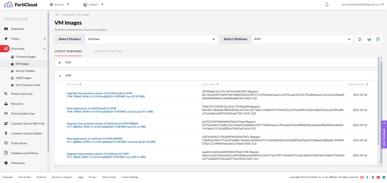
Task: Click the Technical Web Chat icon
Action: pyautogui.click(x=6, y=114)
